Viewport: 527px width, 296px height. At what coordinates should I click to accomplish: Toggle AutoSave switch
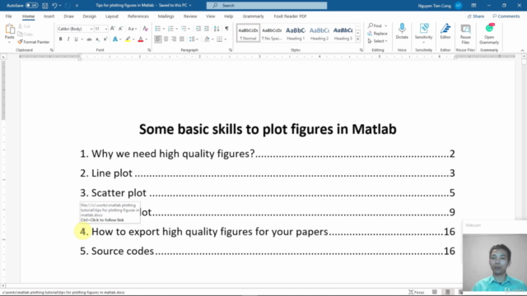coord(31,6)
